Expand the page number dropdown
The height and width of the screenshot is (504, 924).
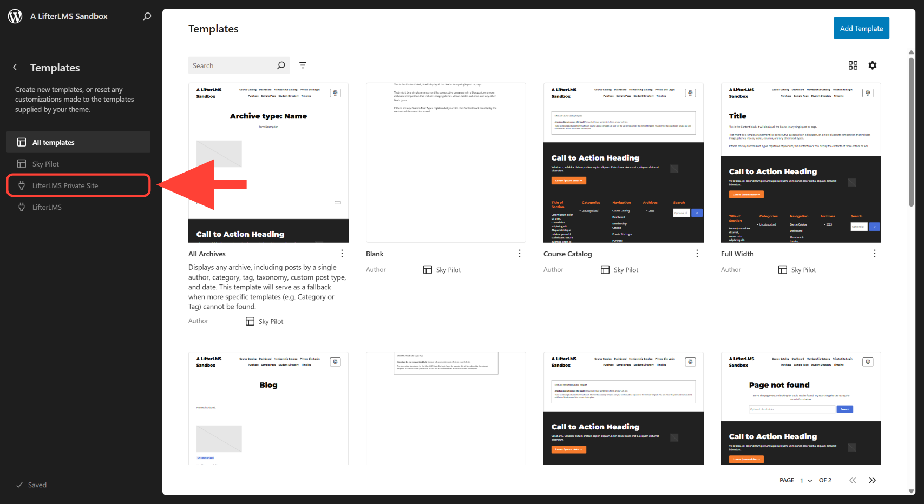(806, 480)
